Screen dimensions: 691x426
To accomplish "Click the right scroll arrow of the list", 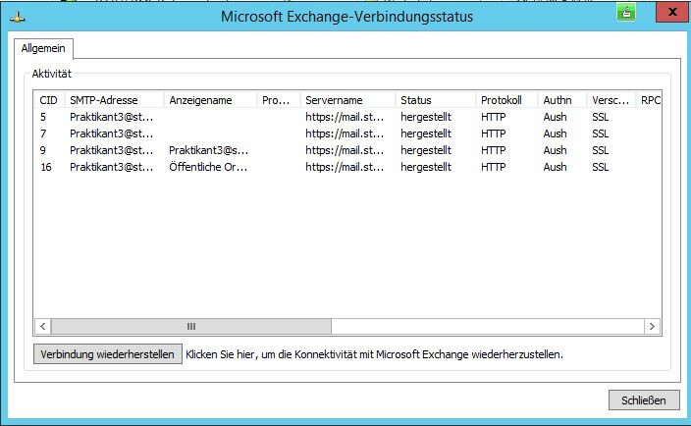I will pos(652,327).
